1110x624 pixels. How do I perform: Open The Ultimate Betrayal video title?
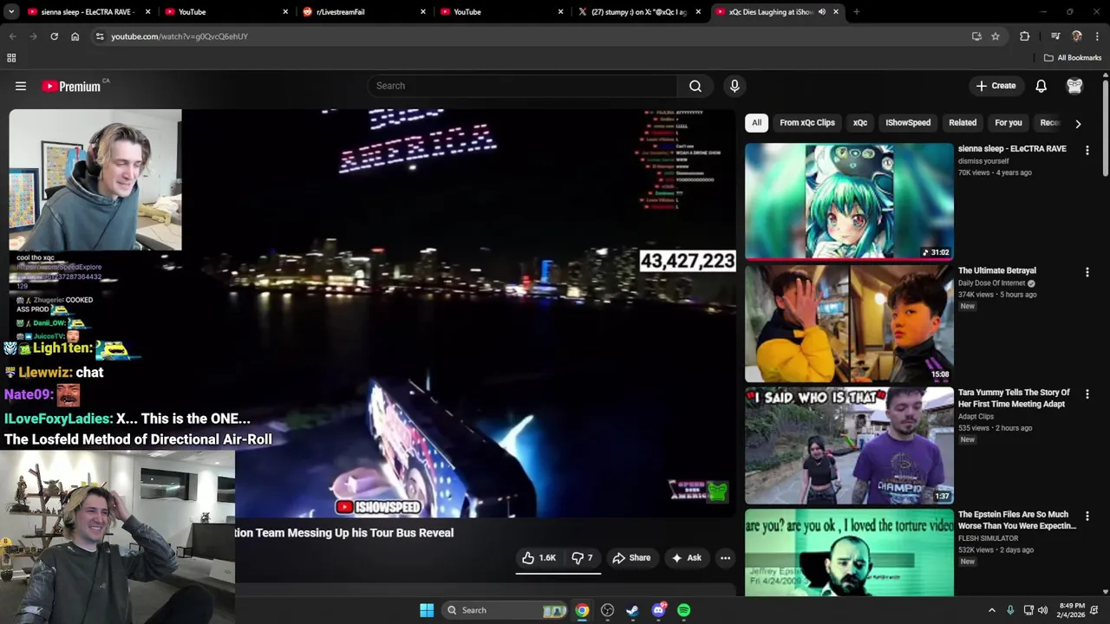click(x=997, y=270)
